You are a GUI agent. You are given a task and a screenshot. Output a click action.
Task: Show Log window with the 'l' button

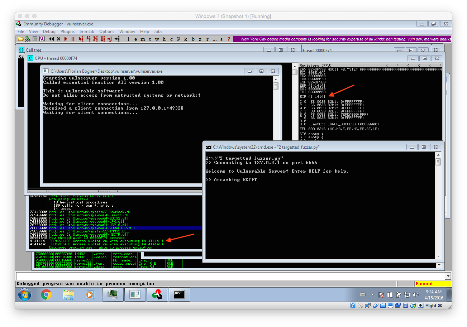pos(128,39)
